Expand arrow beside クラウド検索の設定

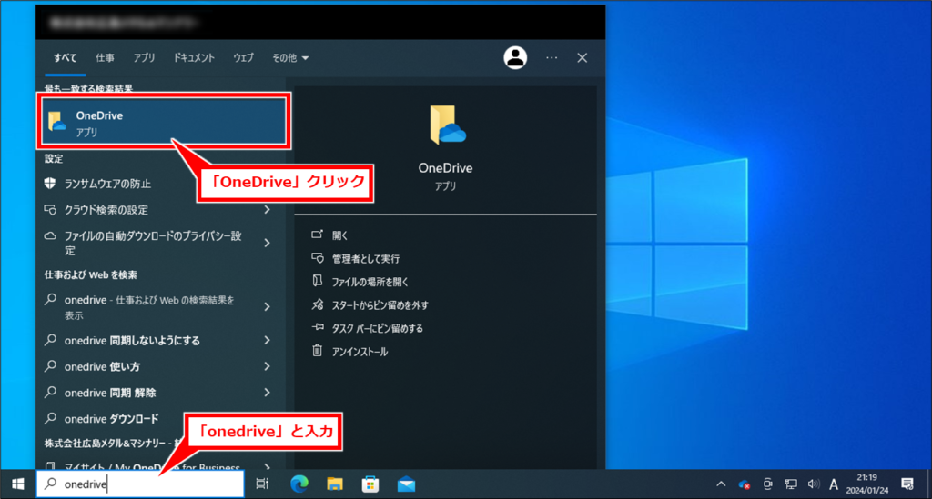point(268,209)
